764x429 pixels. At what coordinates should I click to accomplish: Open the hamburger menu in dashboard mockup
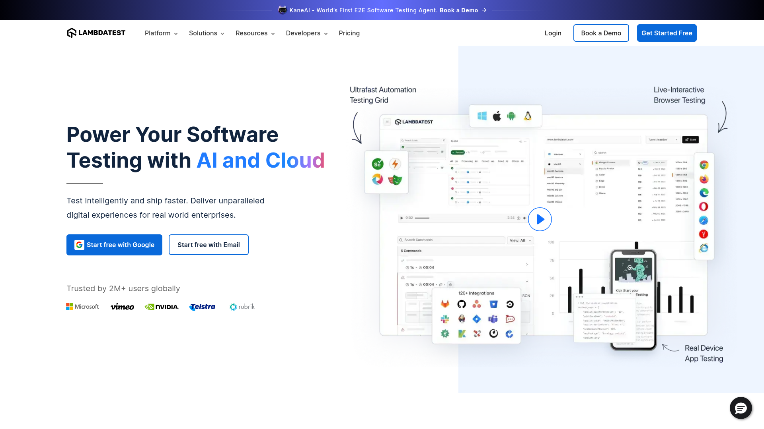click(x=387, y=122)
